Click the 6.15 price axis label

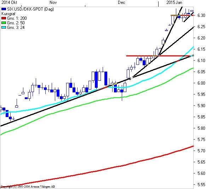(201, 49)
